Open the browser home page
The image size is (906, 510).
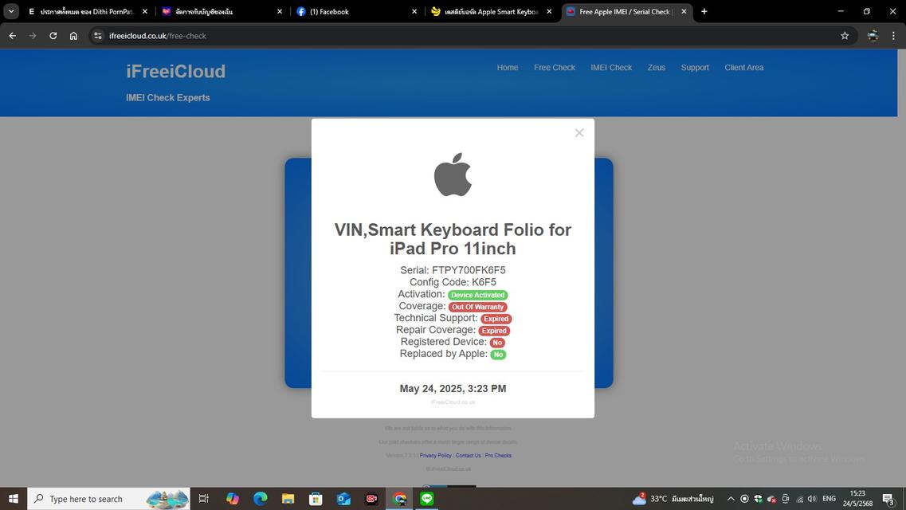pyautogui.click(x=73, y=36)
